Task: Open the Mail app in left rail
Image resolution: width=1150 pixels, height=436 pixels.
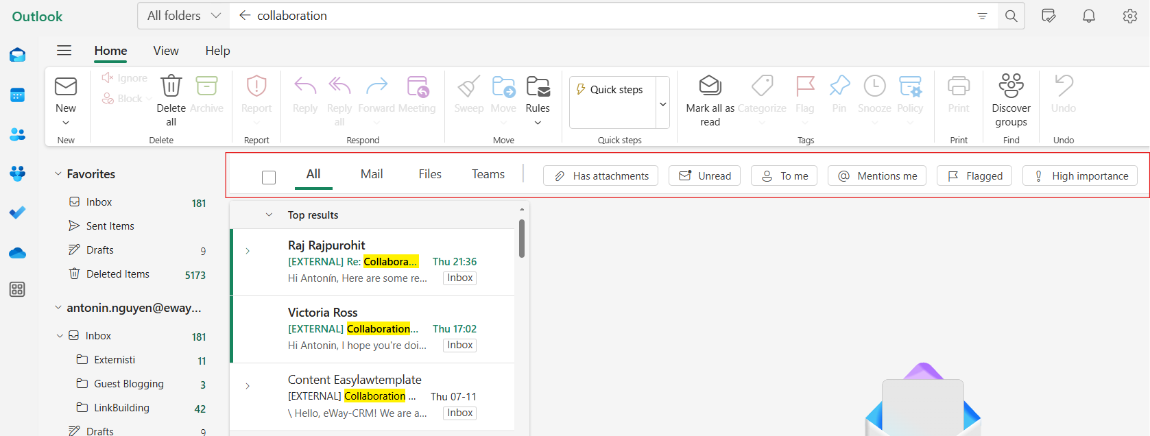Action: point(18,55)
